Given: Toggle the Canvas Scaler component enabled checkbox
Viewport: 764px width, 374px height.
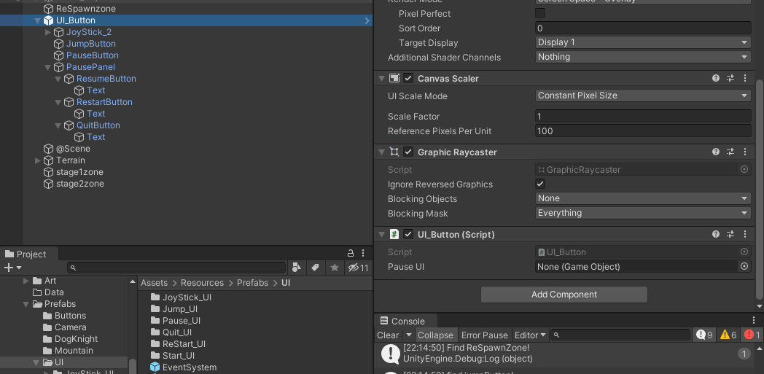Looking at the screenshot, I should click(408, 78).
